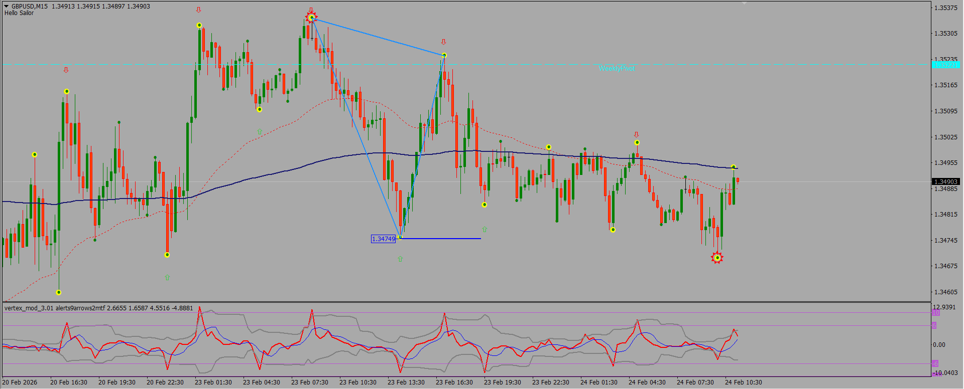Image resolution: width=964 pixels, height=389 pixels.
Task: Click the green up arrow near 23 Feb 19:30
Action: (485, 229)
